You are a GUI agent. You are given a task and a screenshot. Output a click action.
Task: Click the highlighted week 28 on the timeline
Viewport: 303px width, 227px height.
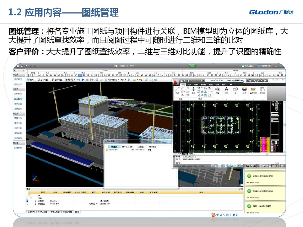tap(80, 75)
